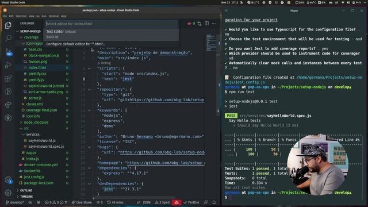Viewport: 368px width, 207px height.
Task: Open the Hyper hamburger menu icon
Action: coord(226,11)
